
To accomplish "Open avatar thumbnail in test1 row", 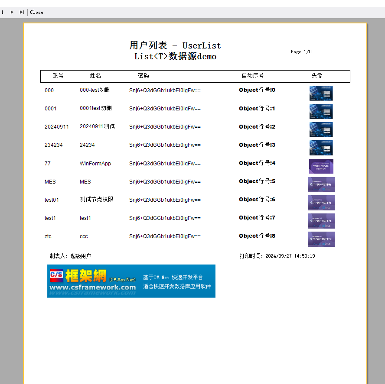I will click(321, 221).
